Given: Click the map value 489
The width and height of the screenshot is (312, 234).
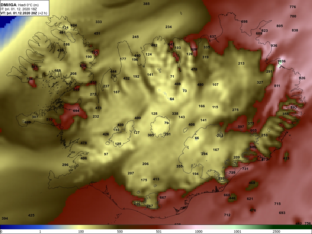Looking at the screenshot, I should [28, 122].
